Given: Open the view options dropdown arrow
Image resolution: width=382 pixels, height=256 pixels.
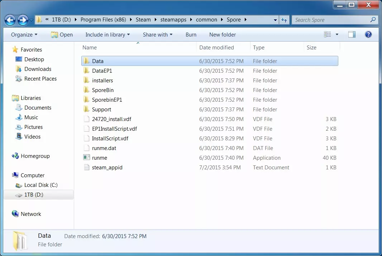Looking at the screenshot, I should tap(337, 35).
